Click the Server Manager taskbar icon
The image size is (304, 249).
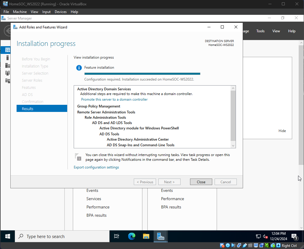coord(160,236)
